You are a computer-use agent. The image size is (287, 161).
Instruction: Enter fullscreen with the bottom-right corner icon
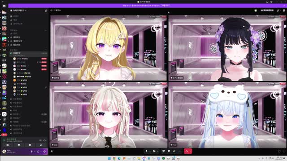point(284,151)
